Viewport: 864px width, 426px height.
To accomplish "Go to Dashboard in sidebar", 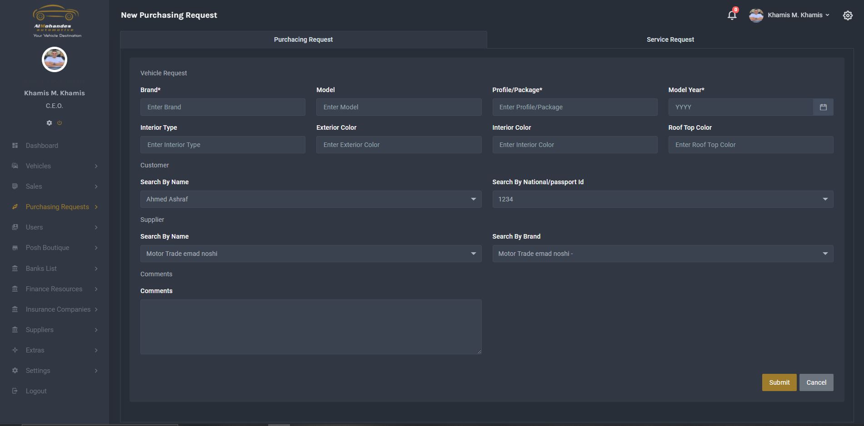I will coord(42,146).
